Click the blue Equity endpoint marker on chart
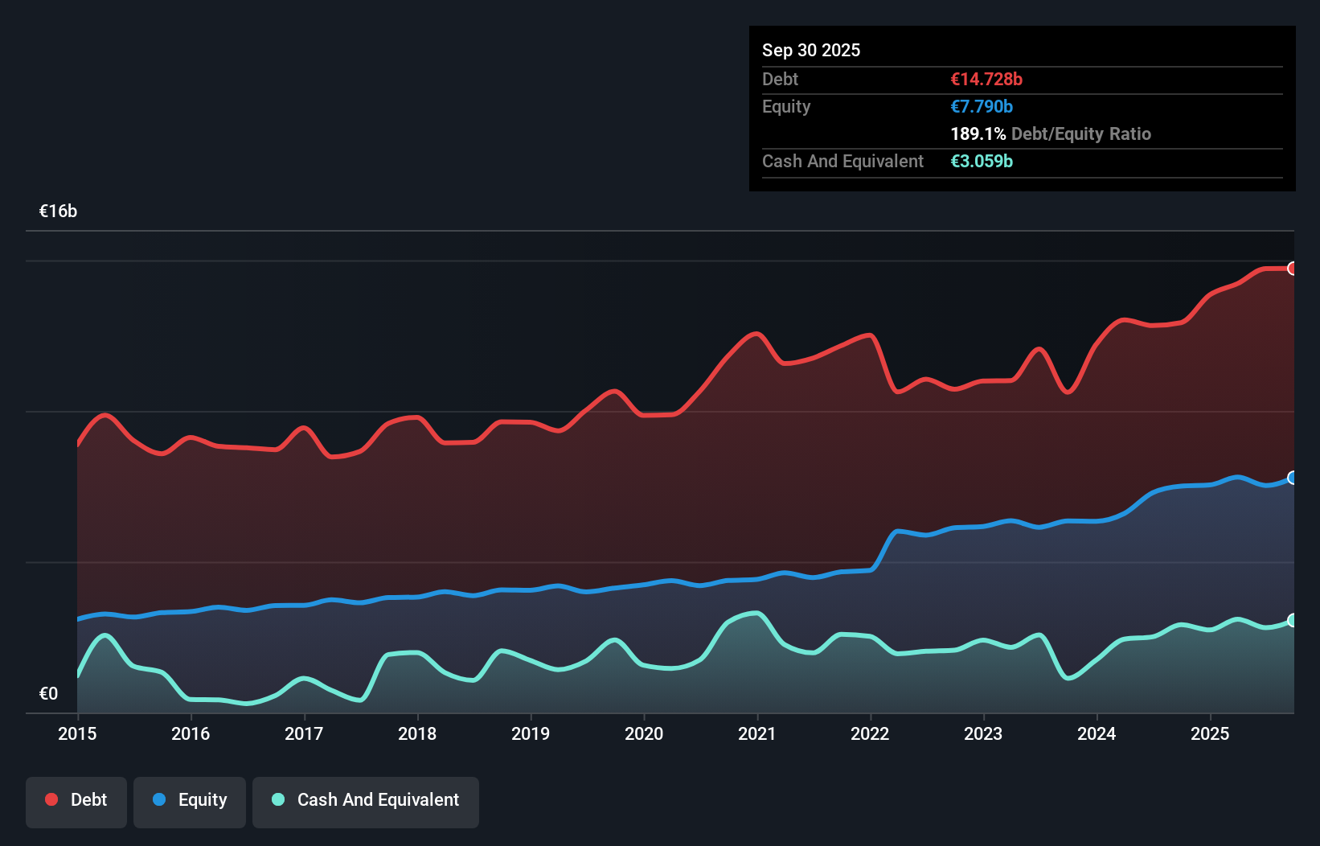 pos(1293,478)
